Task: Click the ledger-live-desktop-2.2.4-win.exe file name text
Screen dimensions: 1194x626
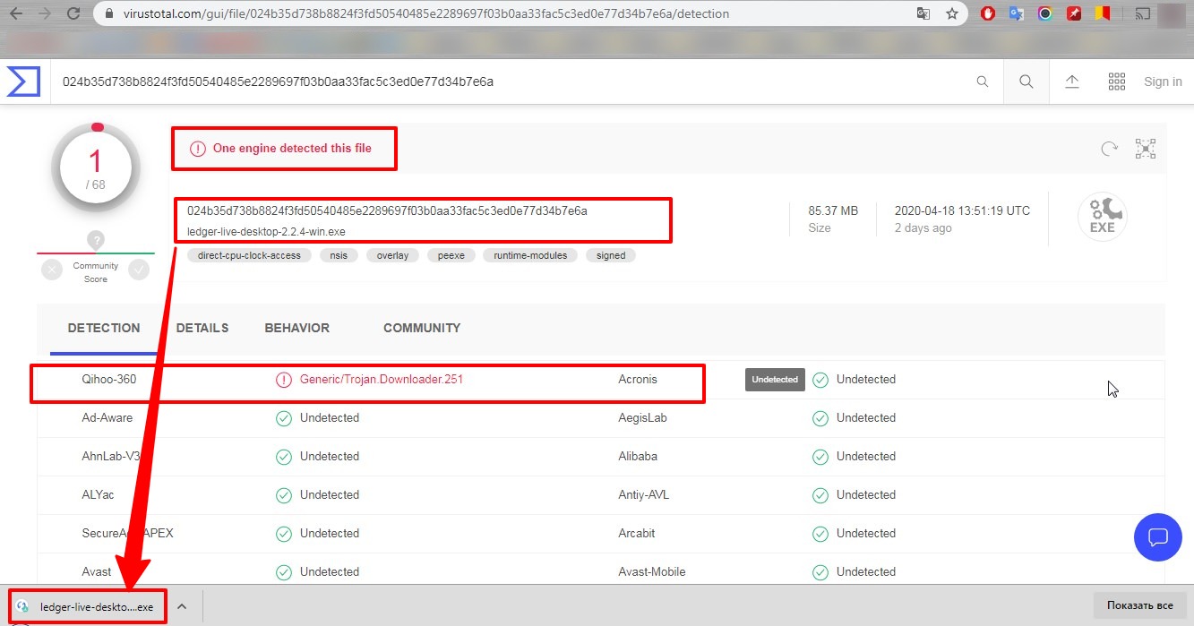Action: (x=266, y=232)
